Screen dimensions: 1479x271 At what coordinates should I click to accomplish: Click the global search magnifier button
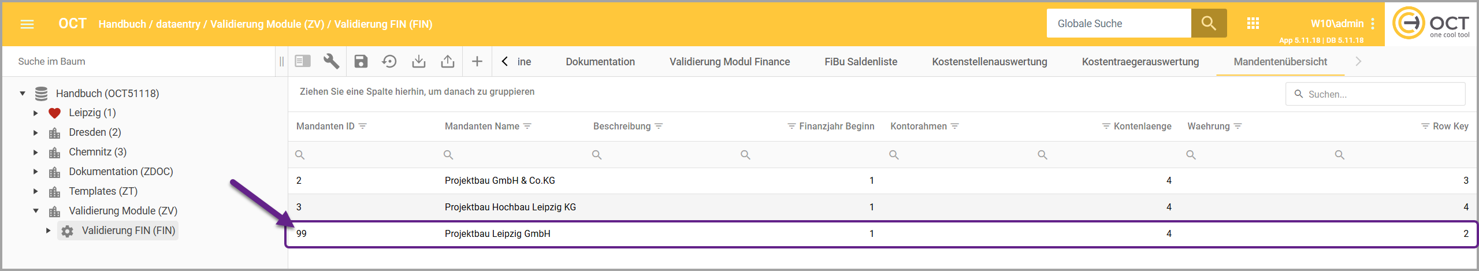tap(1209, 24)
